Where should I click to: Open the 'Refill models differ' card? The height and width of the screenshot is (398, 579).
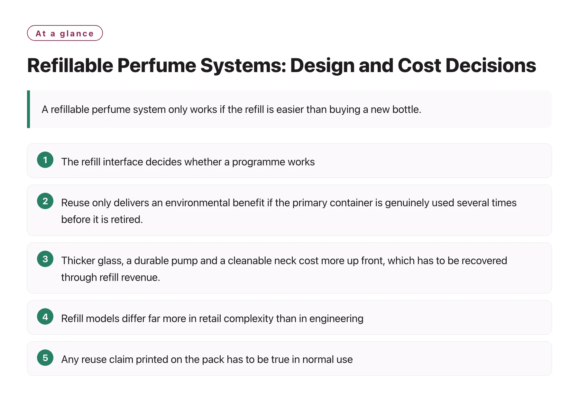(x=289, y=317)
